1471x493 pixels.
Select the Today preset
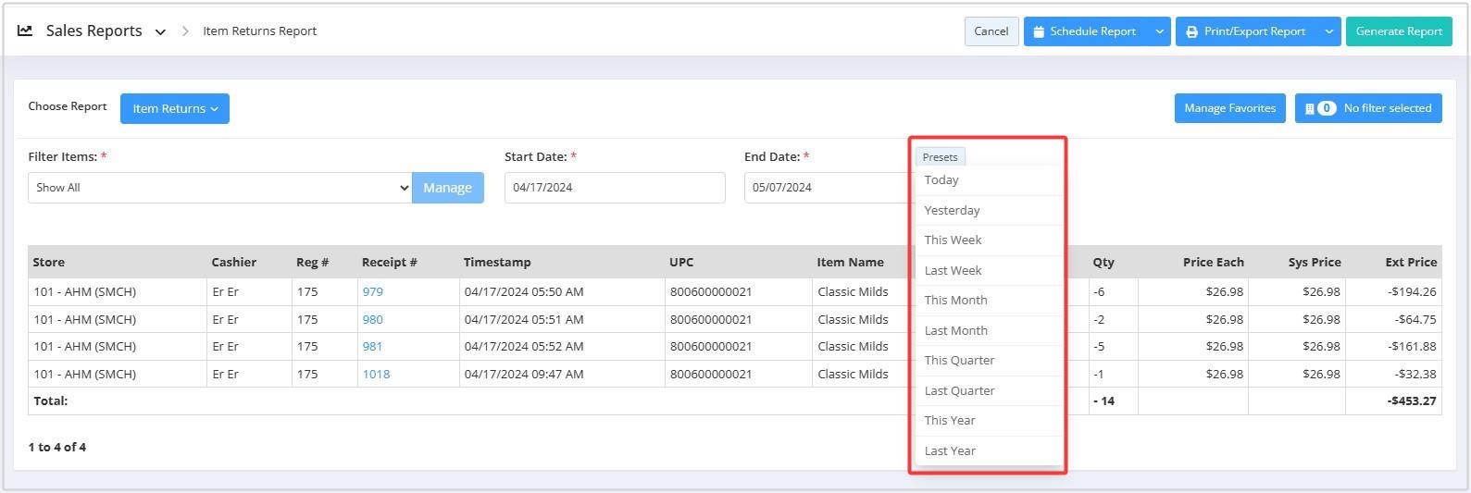[941, 180]
